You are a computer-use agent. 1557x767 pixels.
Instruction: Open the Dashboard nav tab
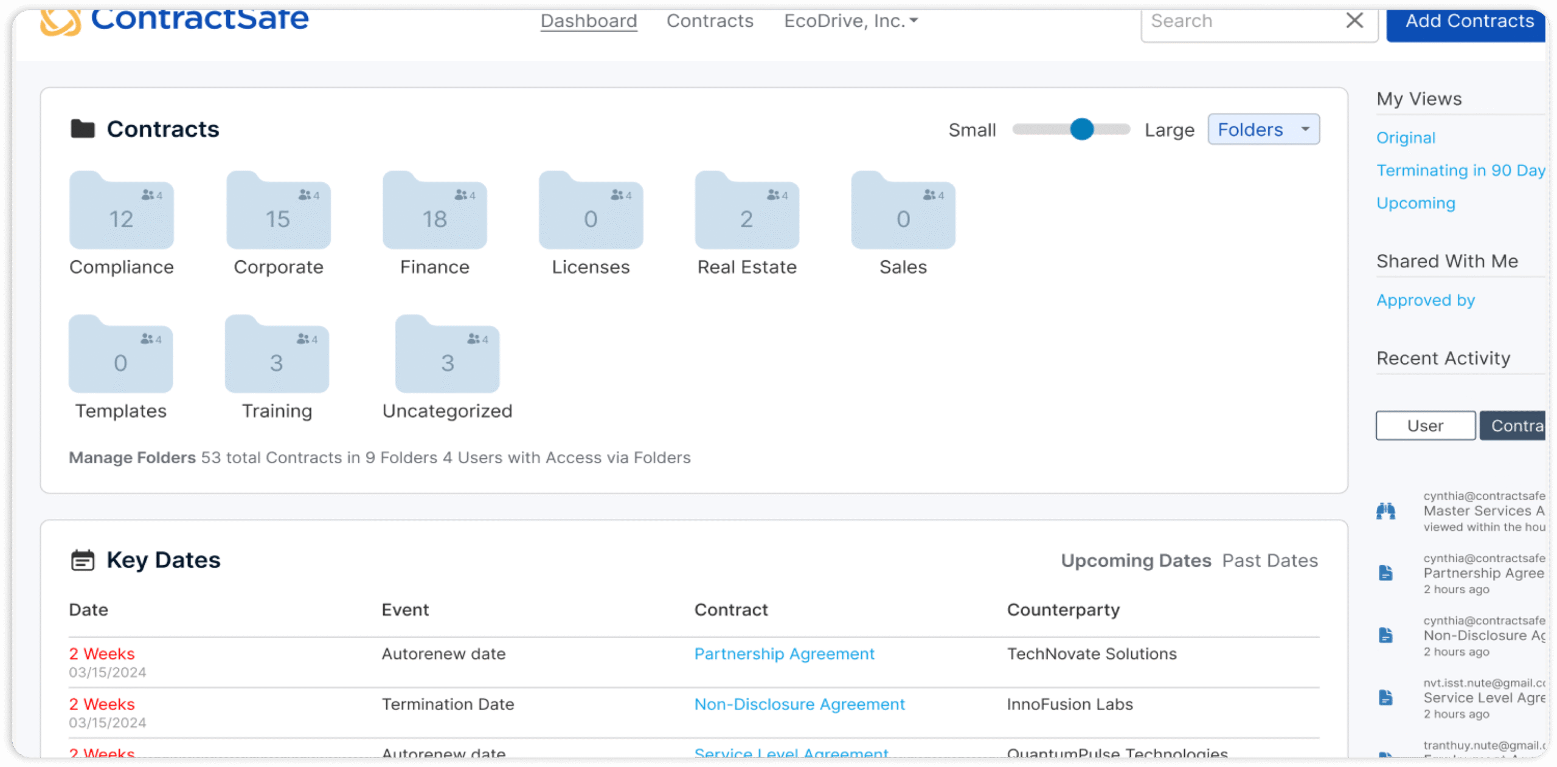588,21
